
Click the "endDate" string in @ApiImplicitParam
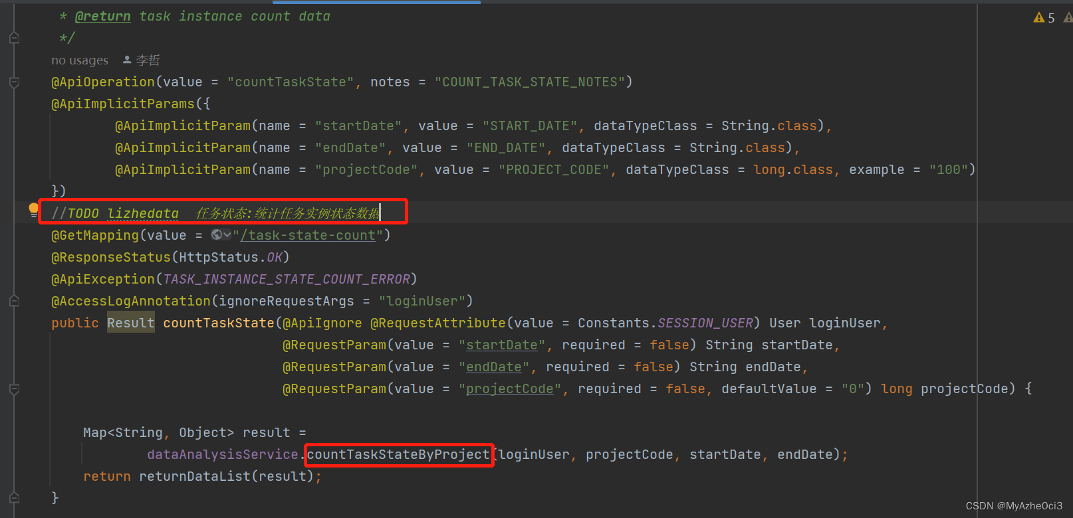[x=350, y=147]
